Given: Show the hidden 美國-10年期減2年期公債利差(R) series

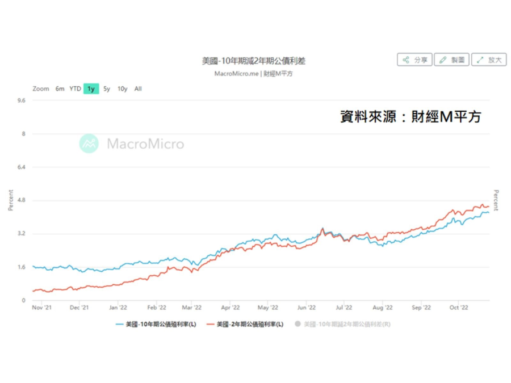Looking at the screenshot, I should 346,324.
